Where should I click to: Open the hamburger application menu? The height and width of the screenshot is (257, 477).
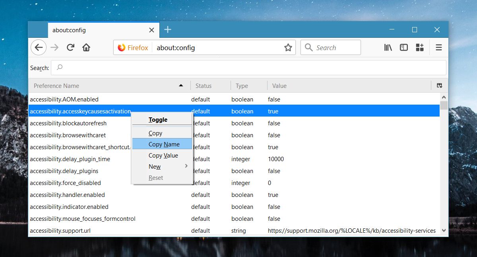439,48
